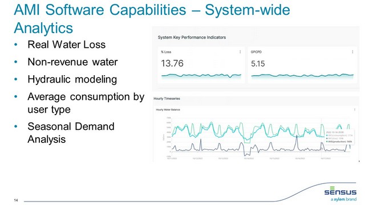Click the AVG(production) entry in chart tooltip
Screen dimensions: 365x205
click(339, 141)
